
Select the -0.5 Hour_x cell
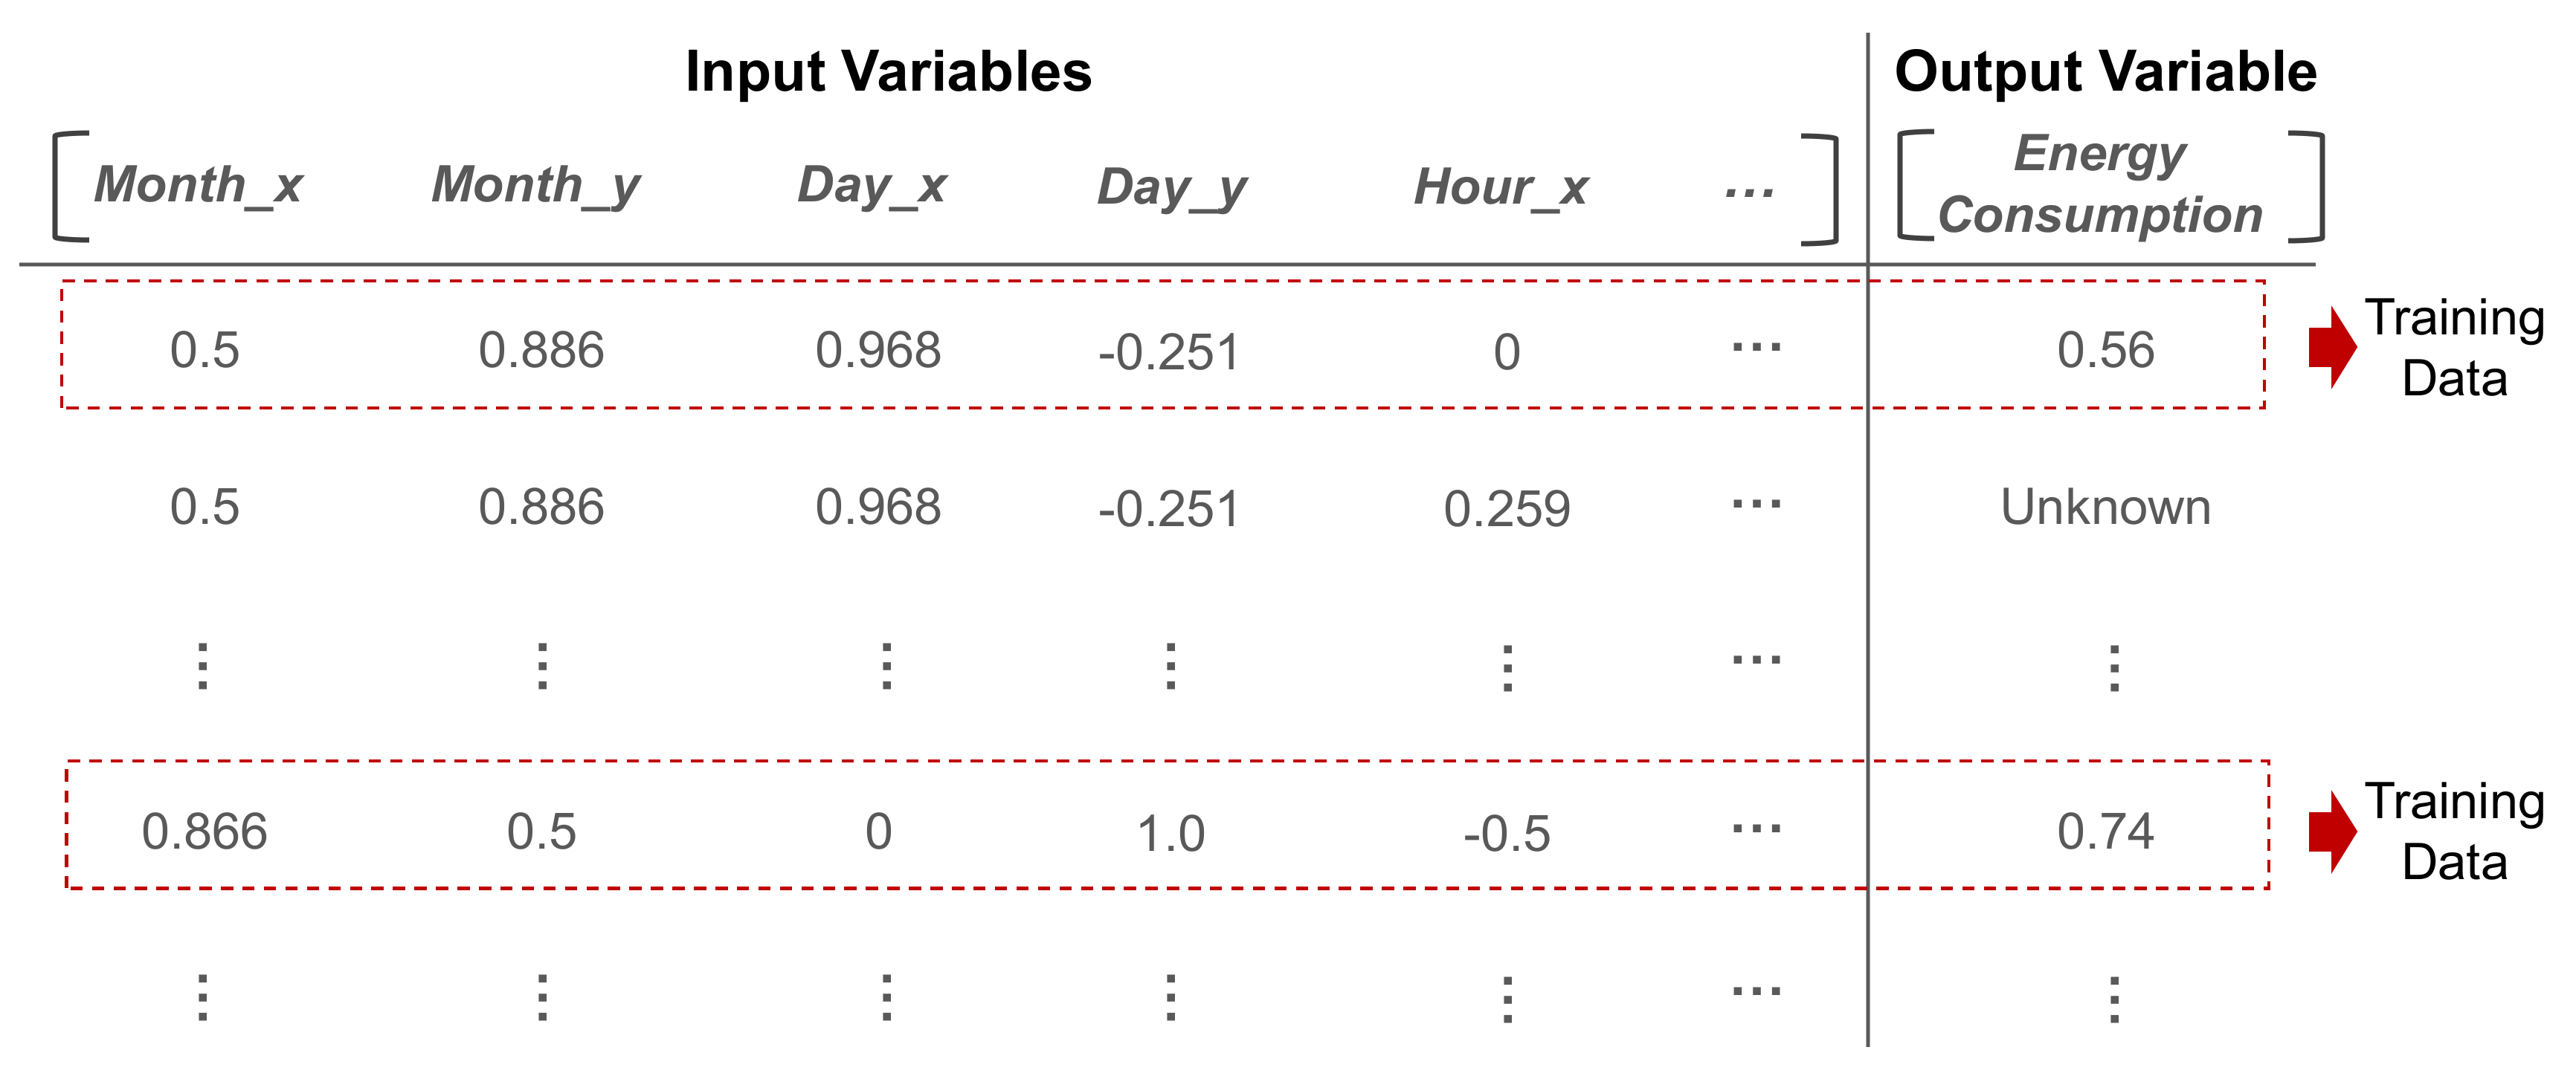click(x=1507, y=835)
